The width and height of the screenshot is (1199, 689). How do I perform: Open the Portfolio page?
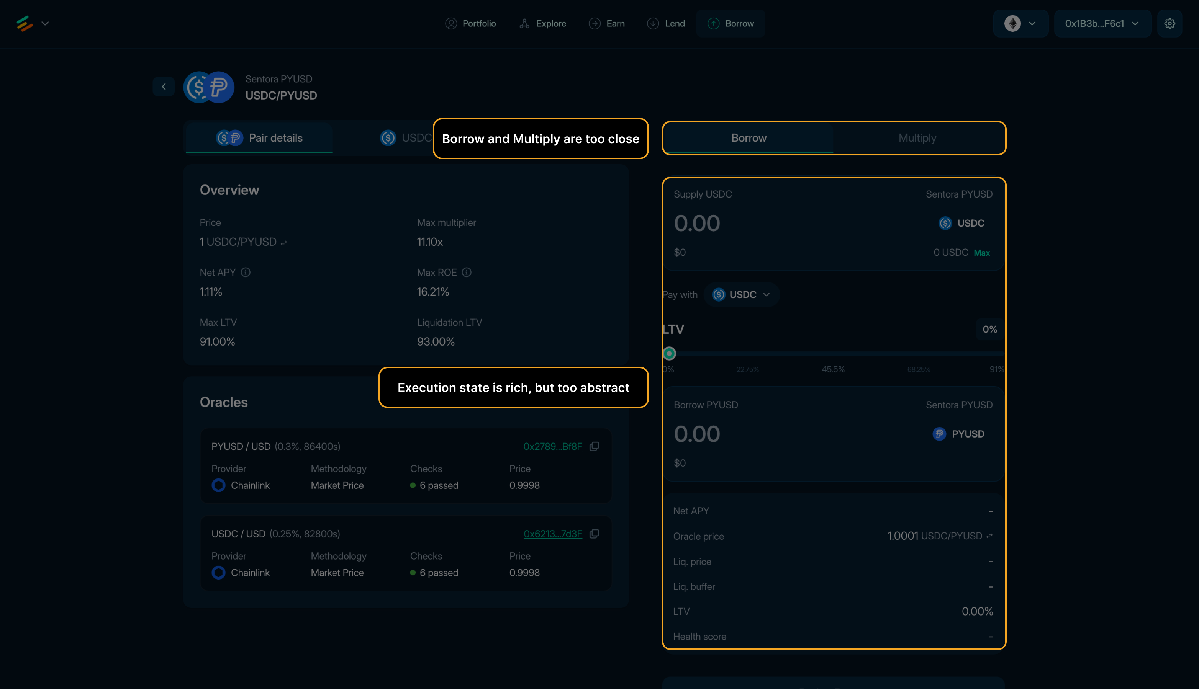[x=470, y=23]
